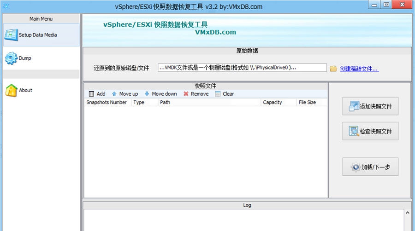Click the 加载/下一步 button
Screen dimensions: 415x231
(370, 167)
